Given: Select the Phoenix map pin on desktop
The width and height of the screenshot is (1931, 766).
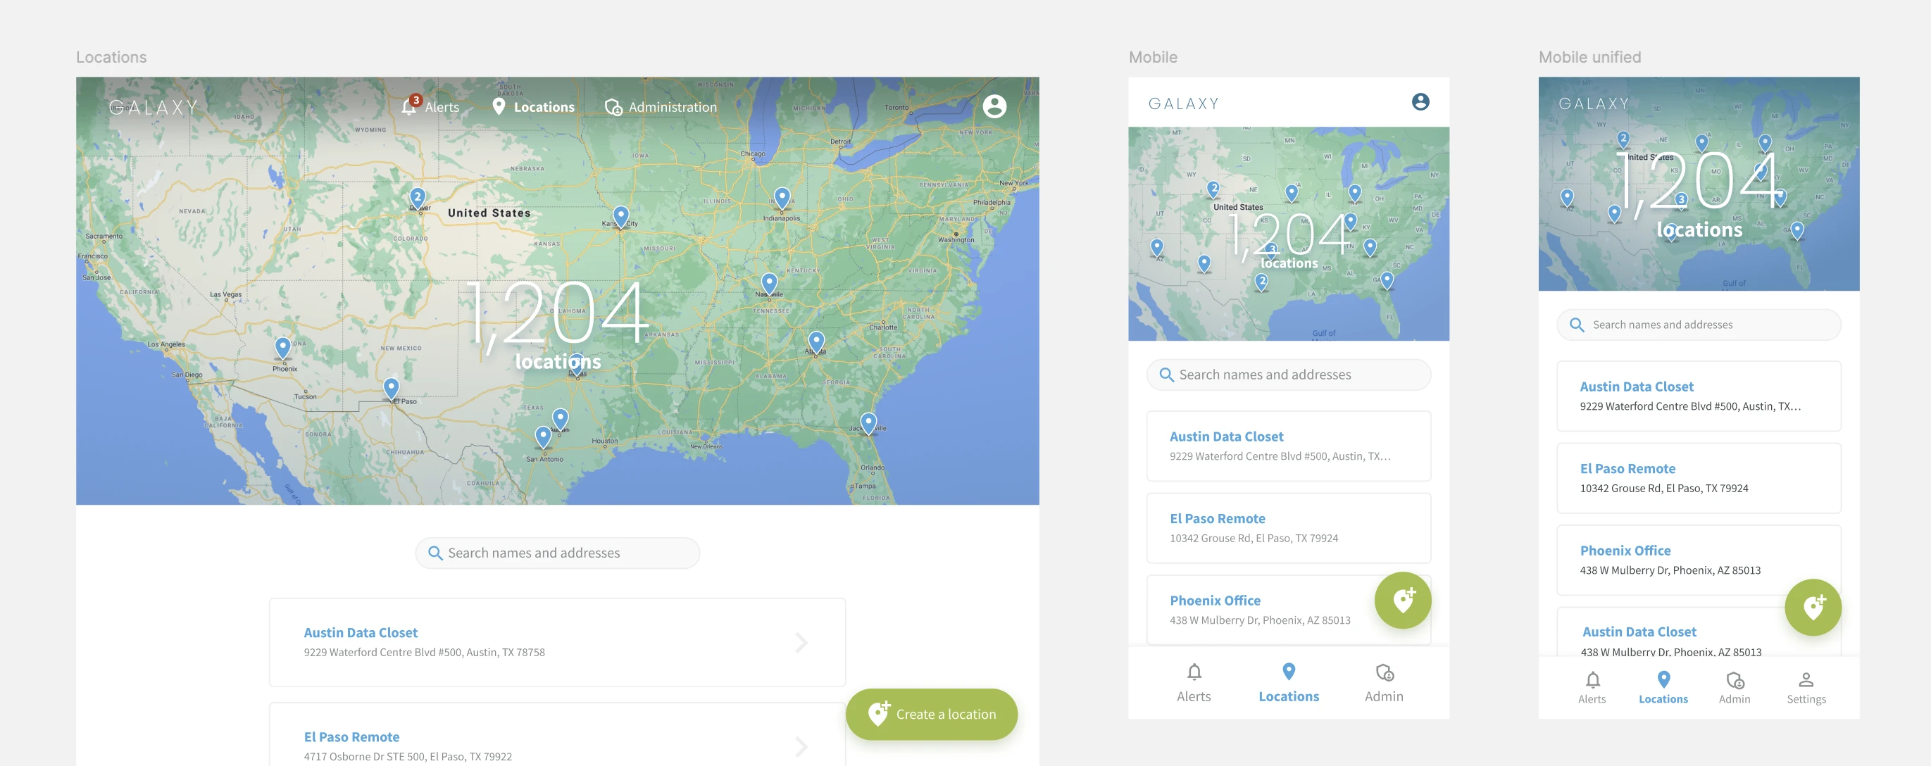Looking at the screenshot, I should click(x=282, y=347).
